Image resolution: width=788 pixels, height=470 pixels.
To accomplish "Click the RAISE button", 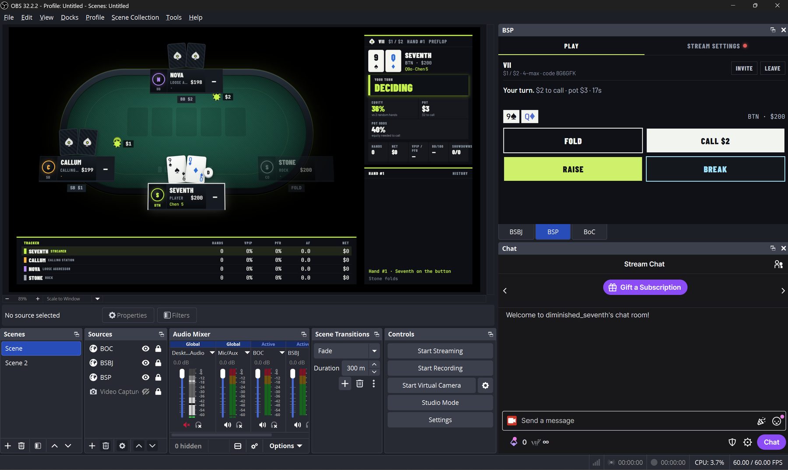I will click(573, 169).
